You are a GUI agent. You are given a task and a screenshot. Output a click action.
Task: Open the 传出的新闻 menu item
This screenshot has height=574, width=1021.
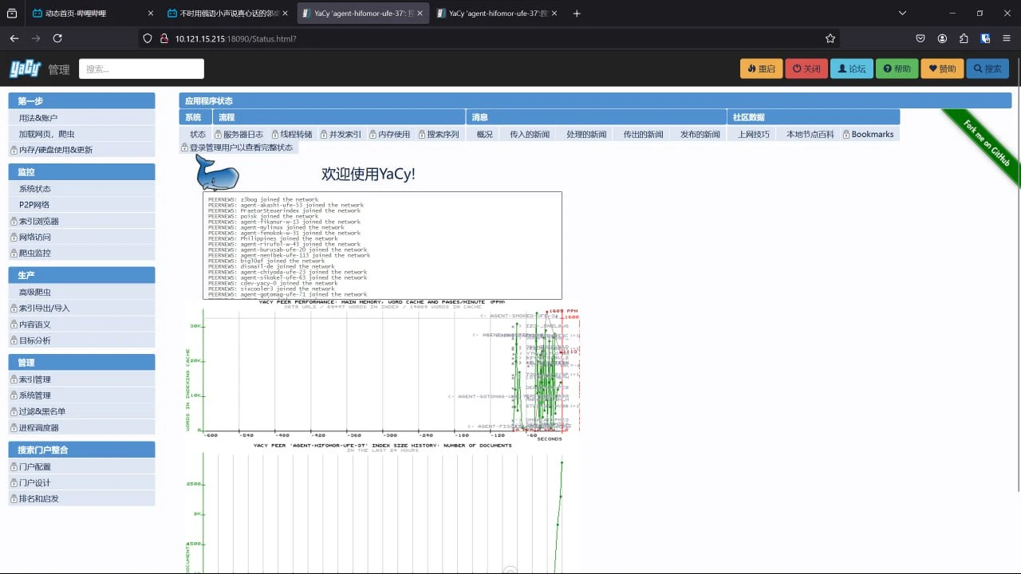tap(643, 135)
